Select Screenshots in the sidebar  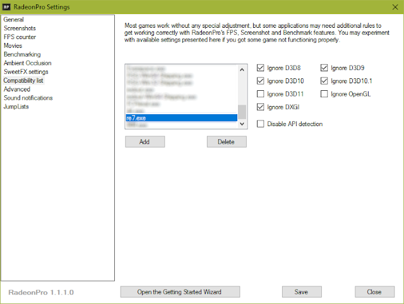20,28
